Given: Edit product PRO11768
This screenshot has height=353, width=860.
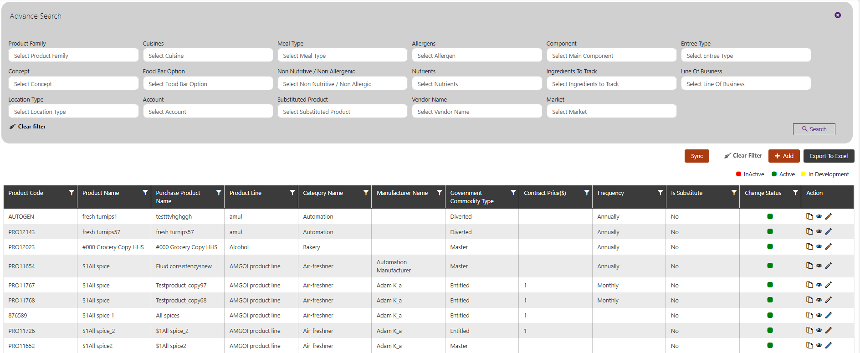Looking at the screenshot, I should [x=829, y=300].
